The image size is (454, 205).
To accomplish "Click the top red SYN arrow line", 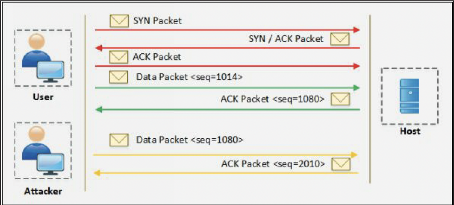I will (x=224, y=29).
